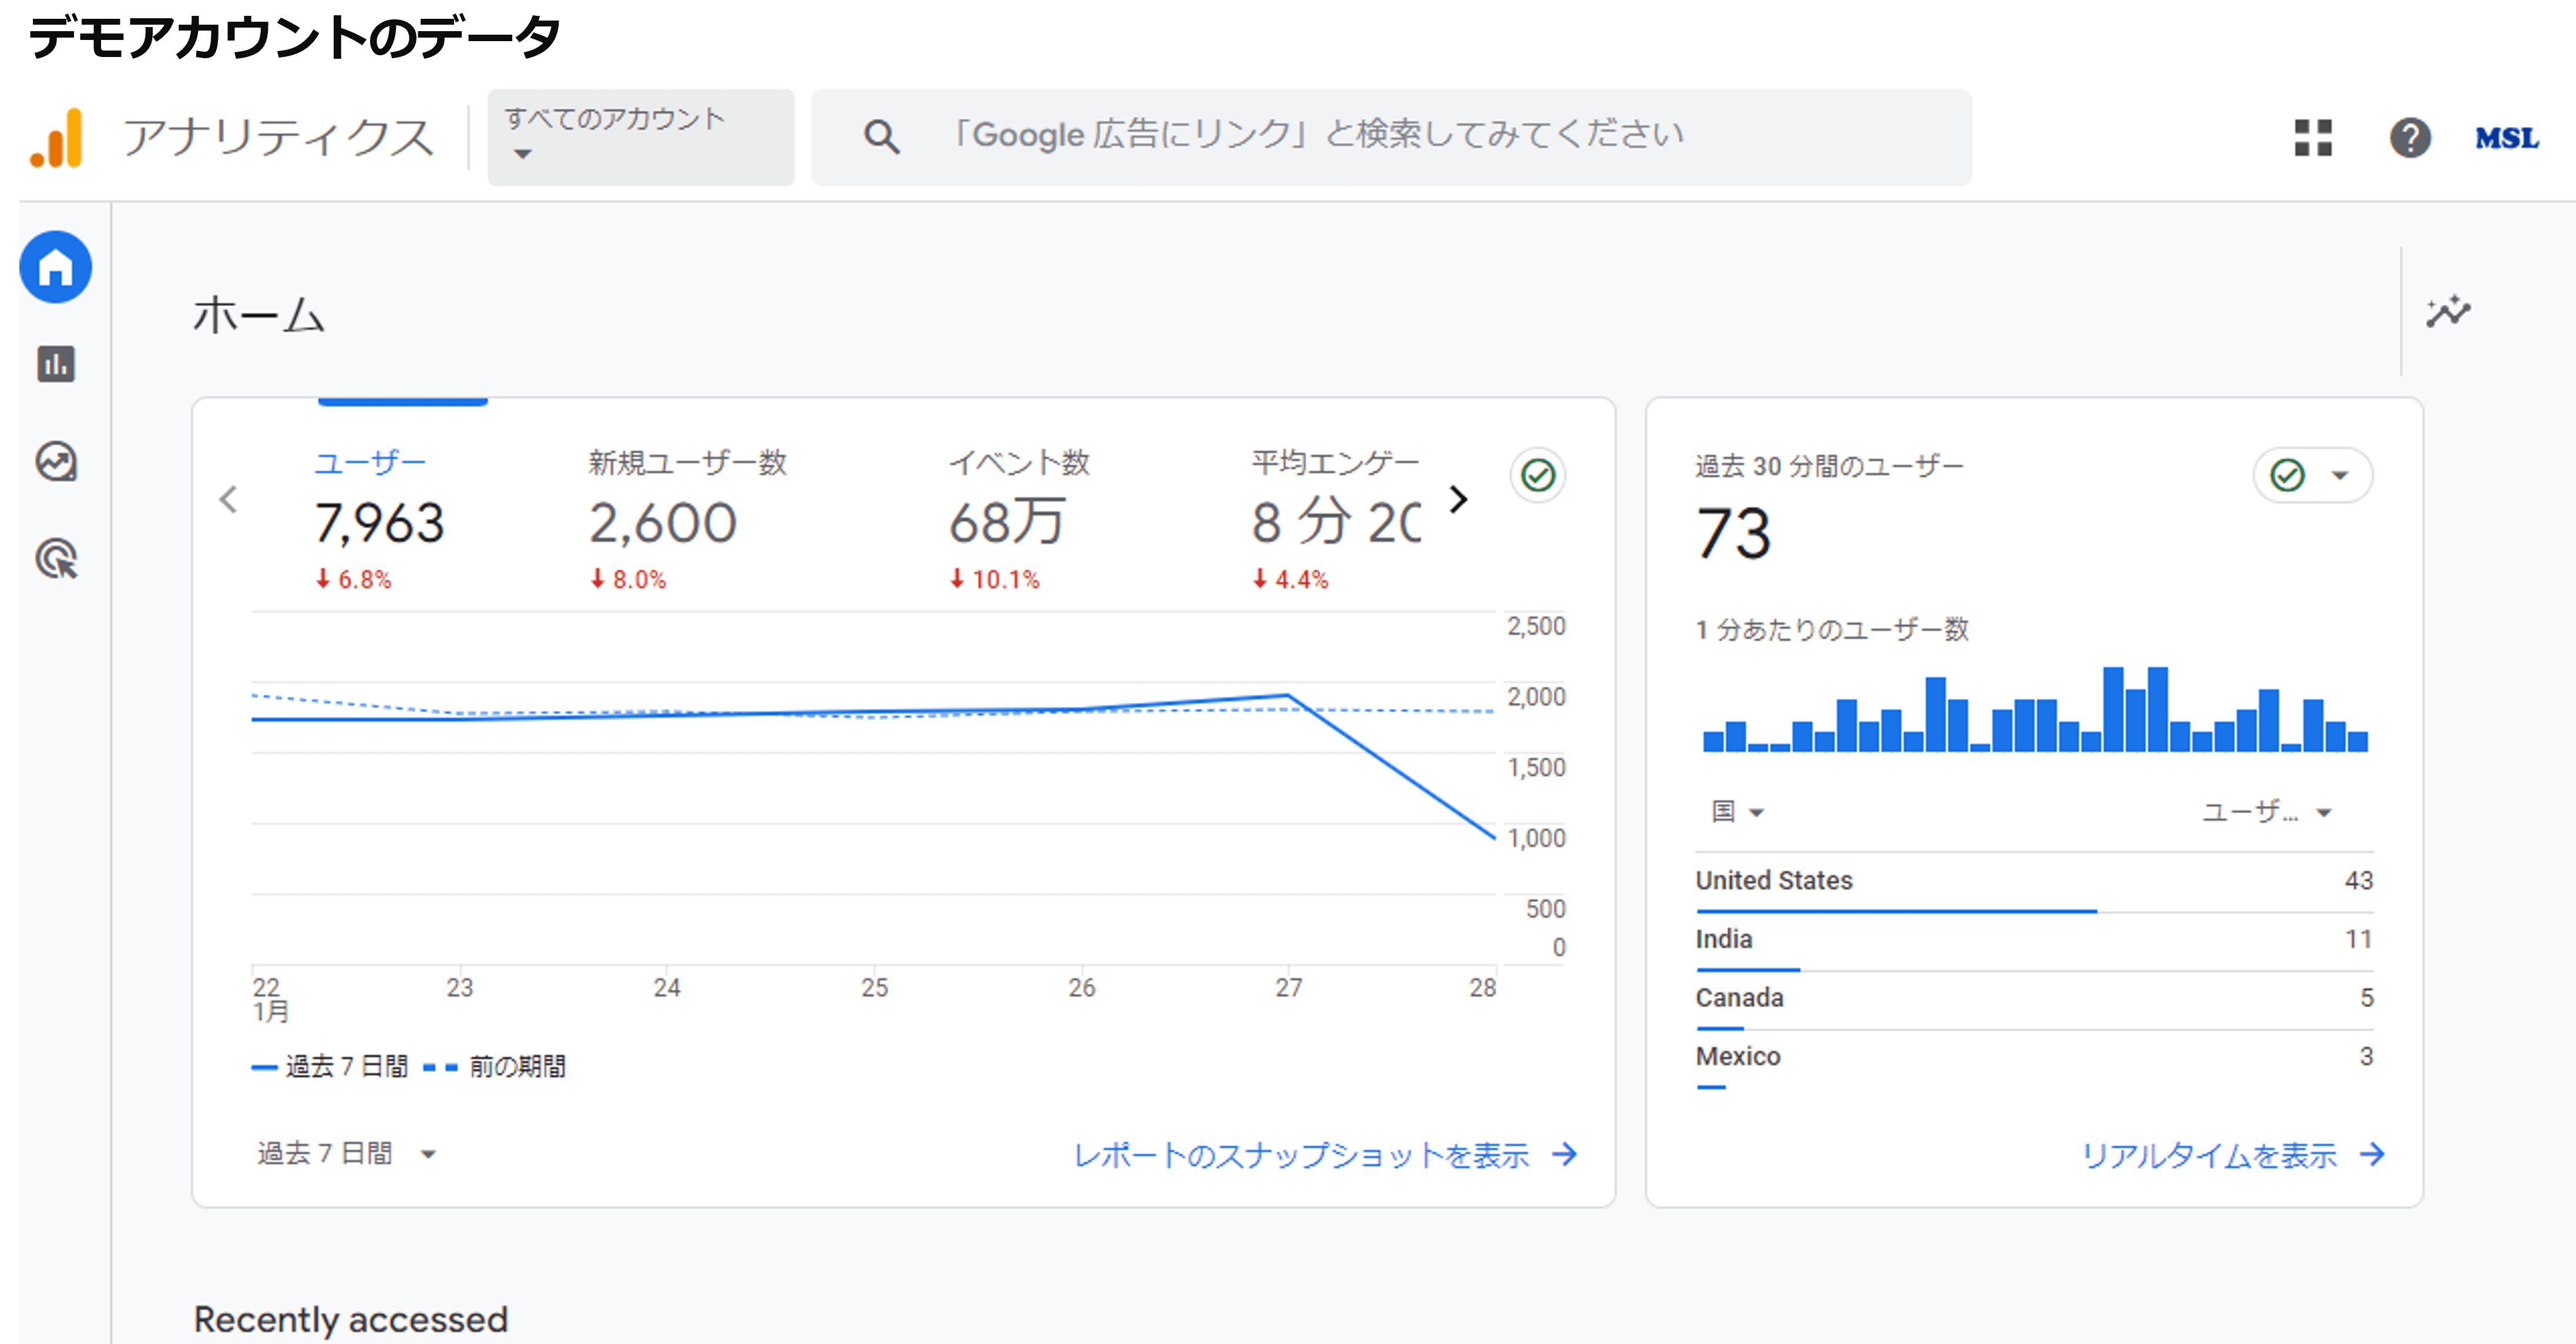Open the 国 dimension dropdown
The height and width of the screenshot is (1344, 2576).
(x=1737, y=811)
